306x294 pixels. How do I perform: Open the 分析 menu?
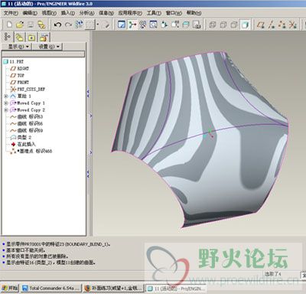tap(86, 13)
